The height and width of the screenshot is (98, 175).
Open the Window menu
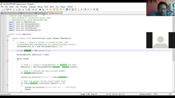[70, 7]
